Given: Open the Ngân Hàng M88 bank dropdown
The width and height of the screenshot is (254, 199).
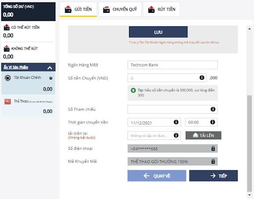Looking at the screenshot, I should (x=173, y=65).
